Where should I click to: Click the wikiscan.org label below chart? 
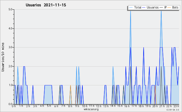91,109
